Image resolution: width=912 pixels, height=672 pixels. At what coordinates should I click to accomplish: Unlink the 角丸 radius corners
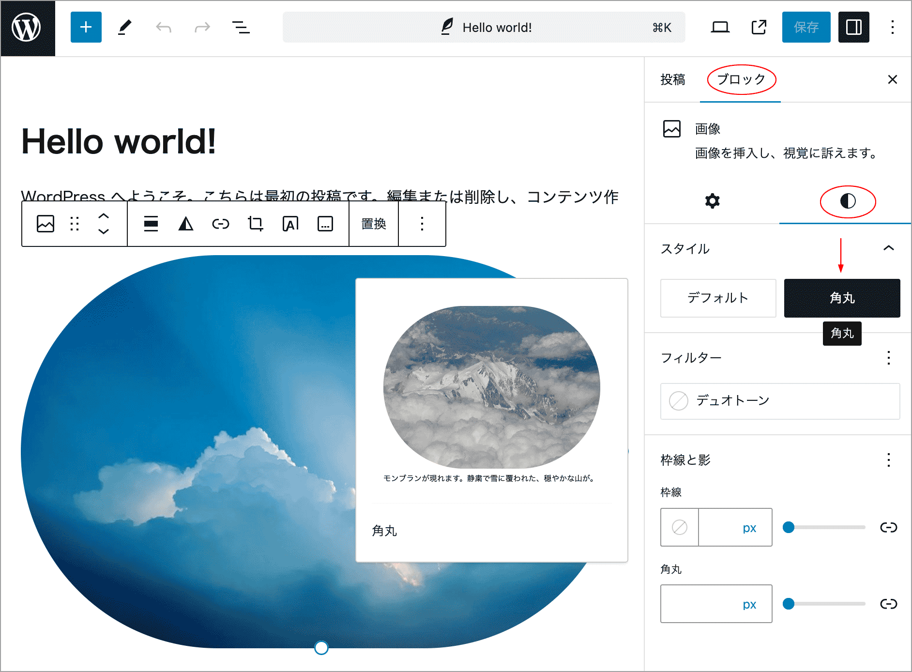point(888,604)
